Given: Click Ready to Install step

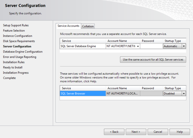Looking at the screenshot, I should [13, 67].
